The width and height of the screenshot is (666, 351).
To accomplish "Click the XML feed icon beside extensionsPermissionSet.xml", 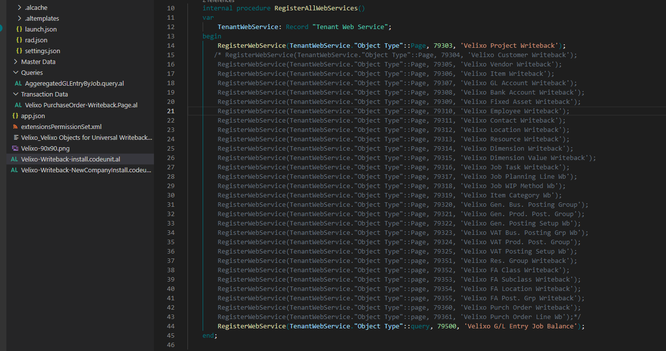I will coord(15,127).
